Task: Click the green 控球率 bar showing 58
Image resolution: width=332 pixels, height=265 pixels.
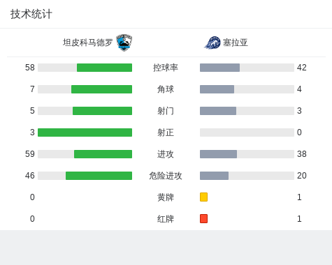Action: click(x=104, y=68)
